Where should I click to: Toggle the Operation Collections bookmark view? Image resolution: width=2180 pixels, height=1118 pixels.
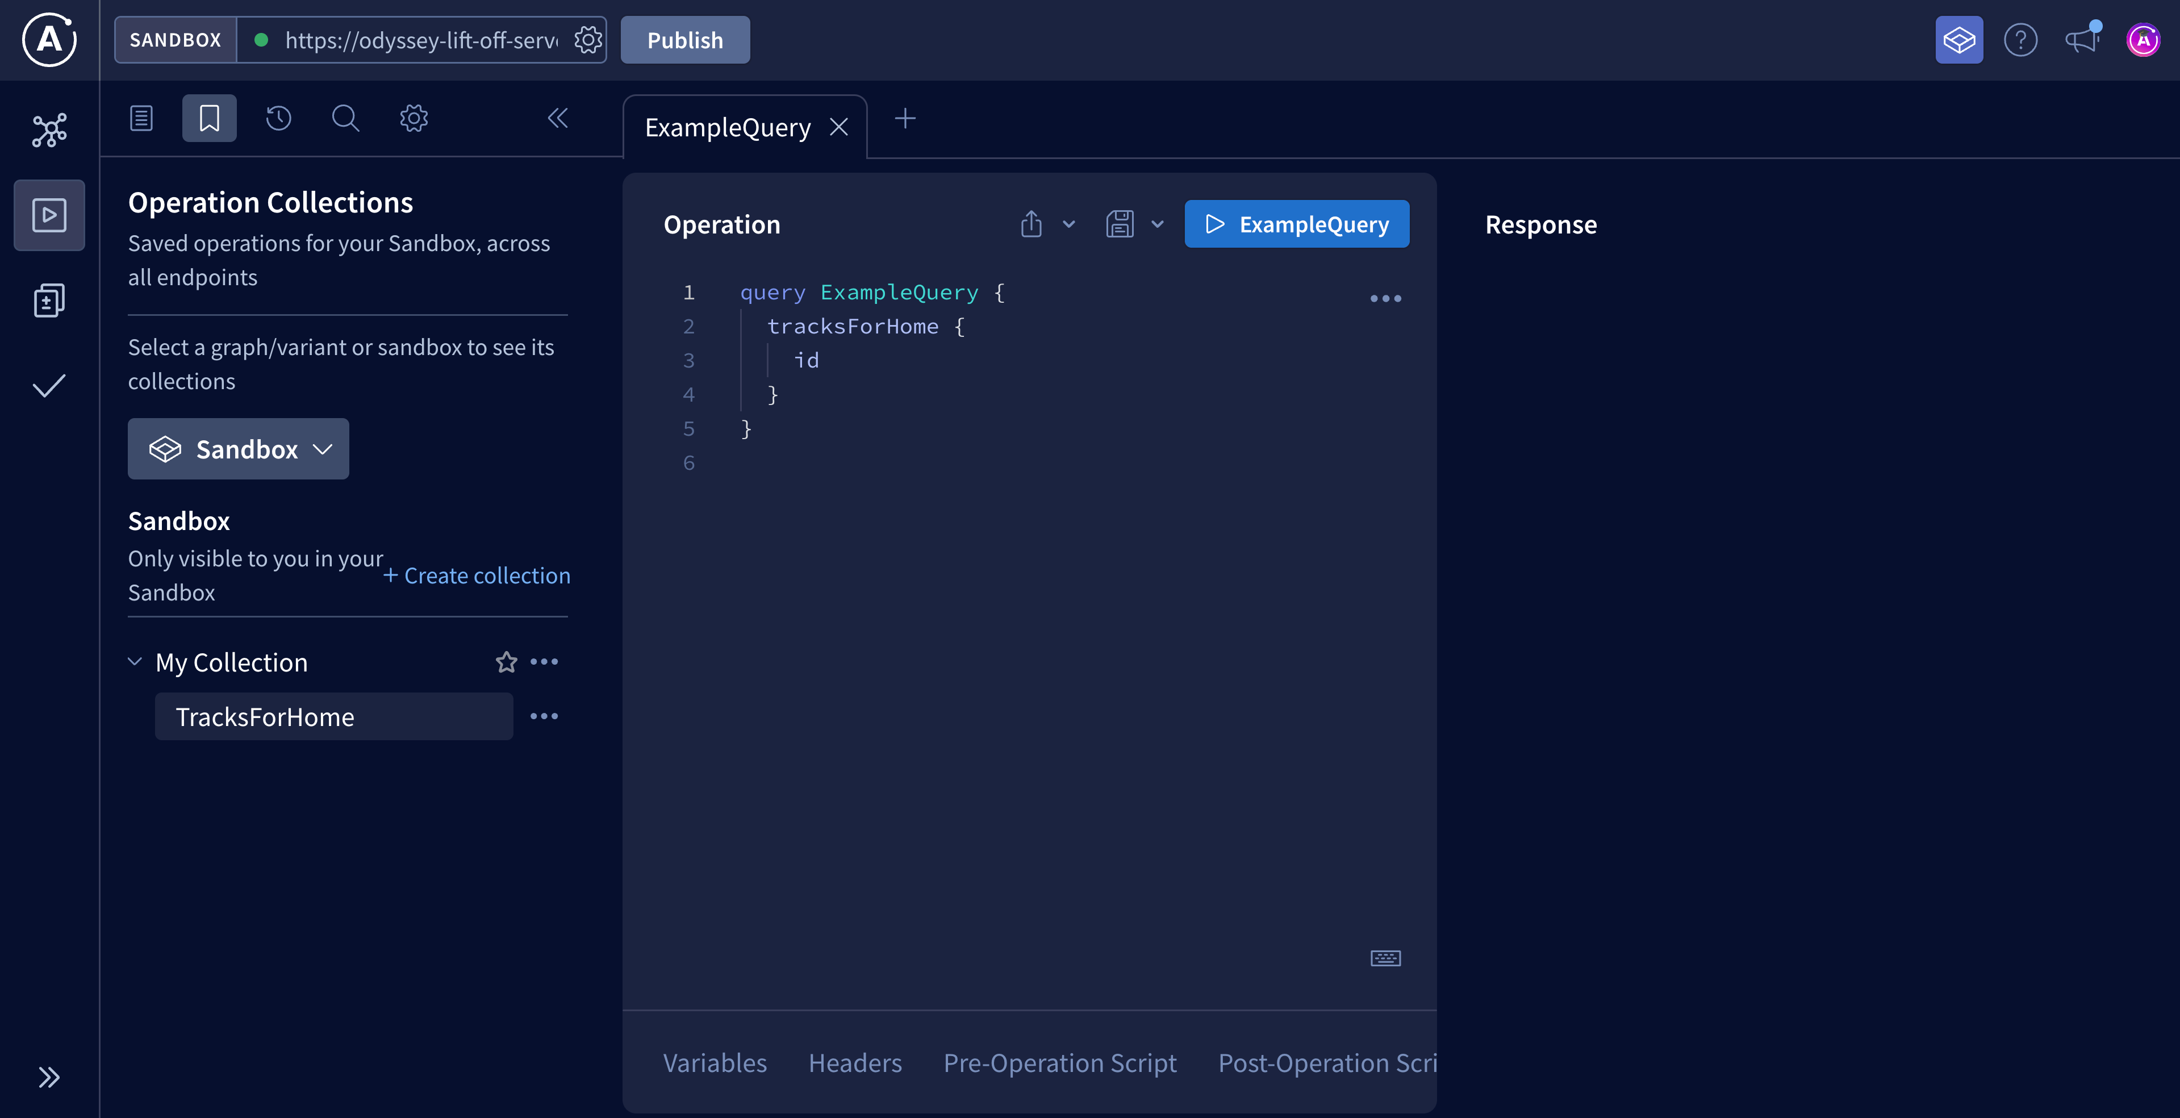tap(209, 119)
